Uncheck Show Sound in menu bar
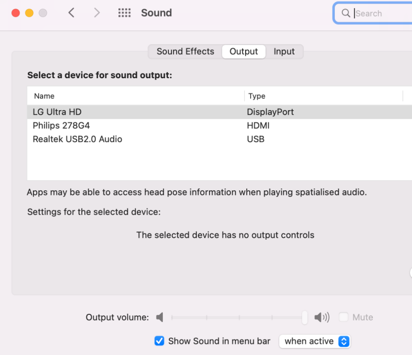This screenshot has height=355, width=412. coord(160,341)
